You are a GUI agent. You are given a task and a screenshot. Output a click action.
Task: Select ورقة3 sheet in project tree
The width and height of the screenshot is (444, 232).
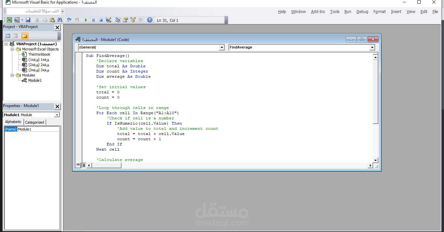coord(39,70)
